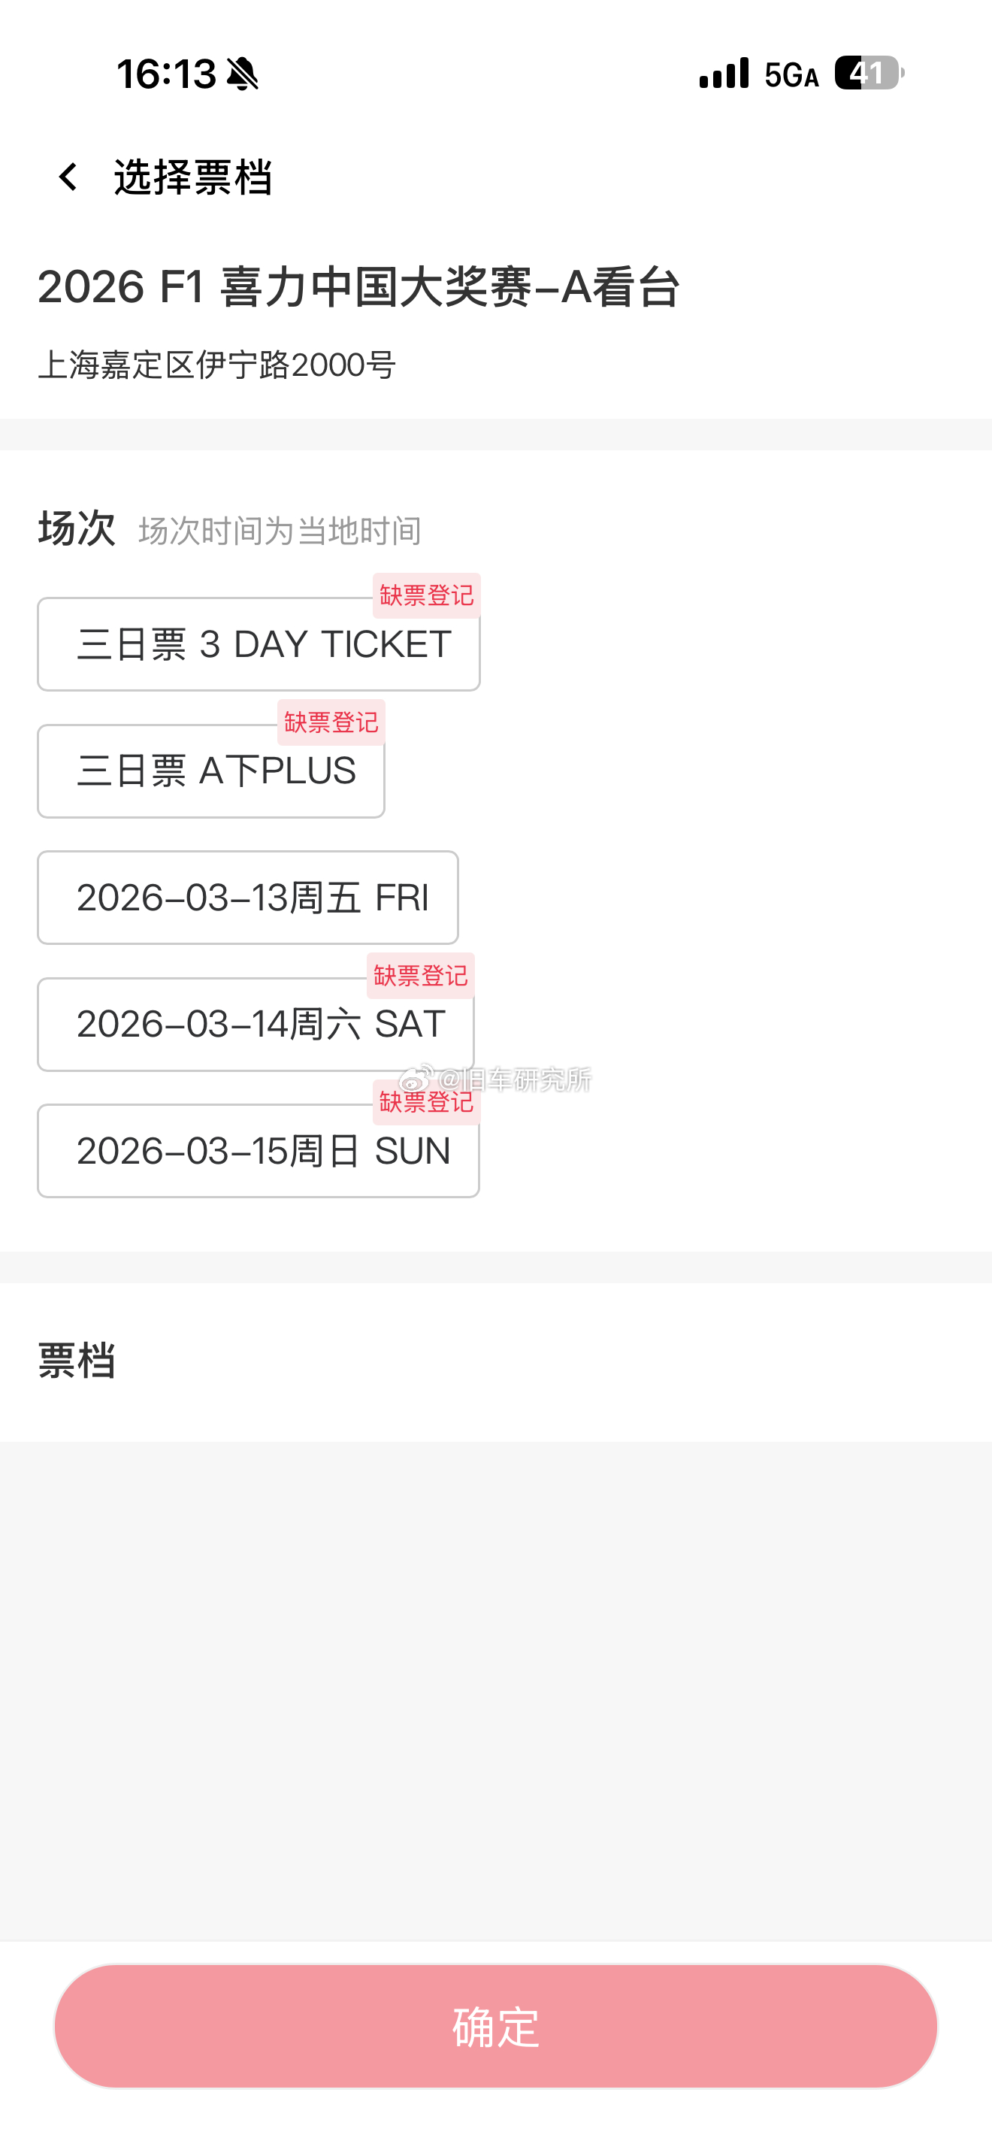992x2156 pixels.
Task: Tap the silent mode bell icon
Action: tap(243, 74)
